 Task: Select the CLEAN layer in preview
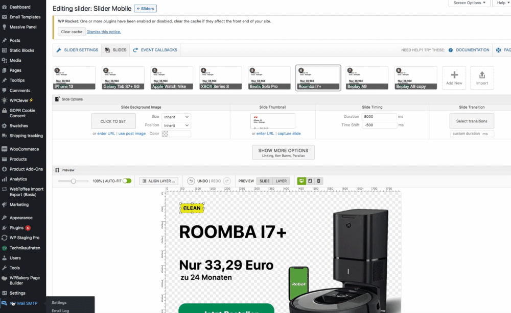[x=192, y=208]
